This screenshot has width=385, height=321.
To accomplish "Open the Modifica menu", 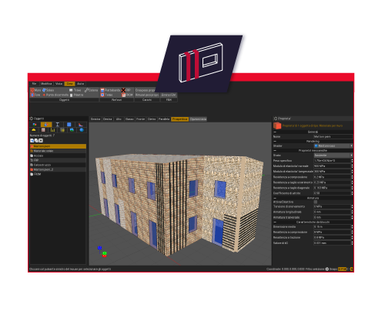I will (46, 84).
